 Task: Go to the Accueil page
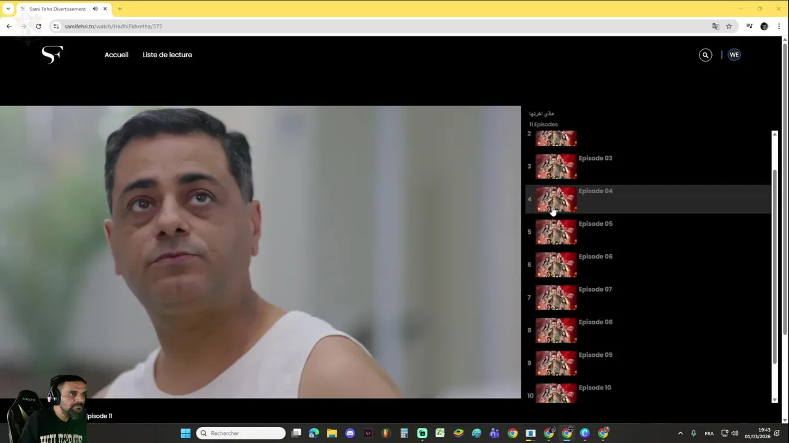coord(117,55)
